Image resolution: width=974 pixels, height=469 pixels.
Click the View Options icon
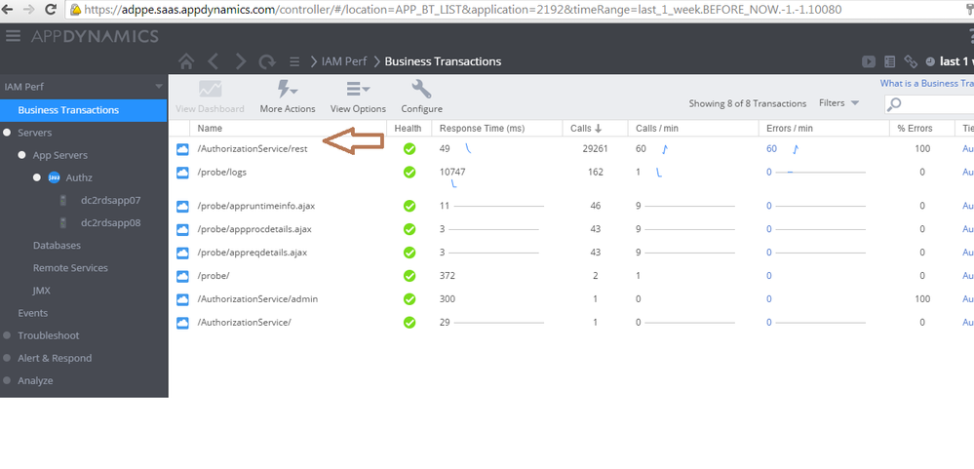coord(357,90)
